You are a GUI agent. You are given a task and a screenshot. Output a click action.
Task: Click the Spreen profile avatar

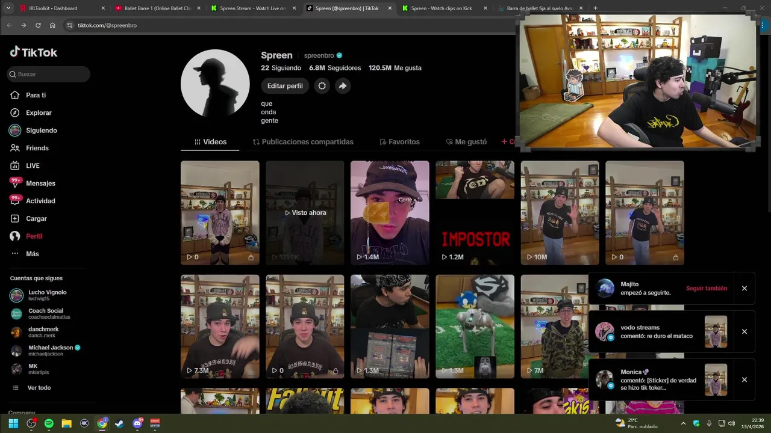[215, 84]
